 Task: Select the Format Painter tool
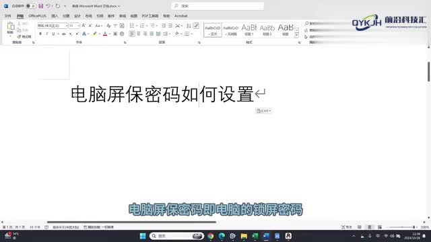[x=24, y=36]
